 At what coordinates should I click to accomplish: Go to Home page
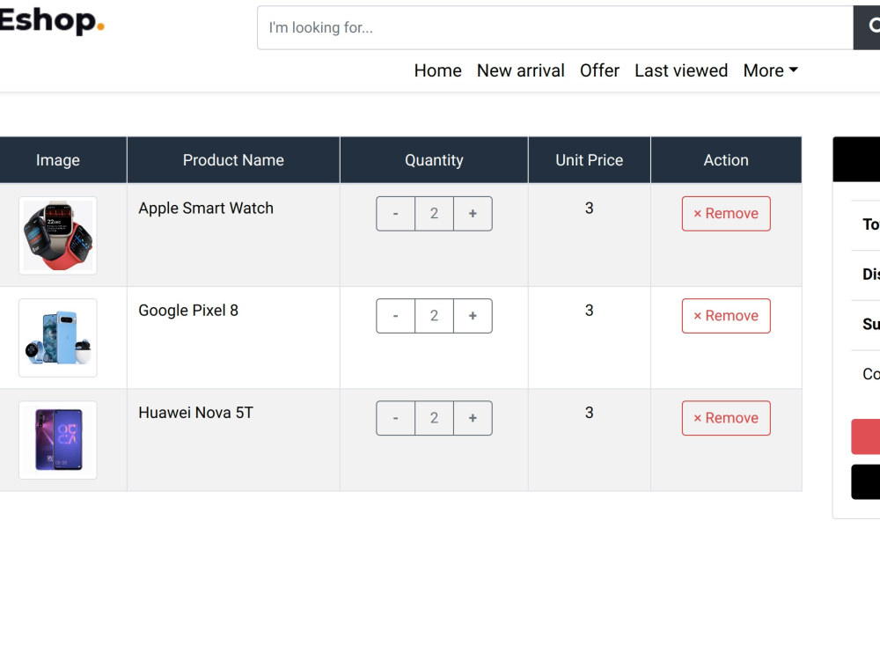pos(437,70)
